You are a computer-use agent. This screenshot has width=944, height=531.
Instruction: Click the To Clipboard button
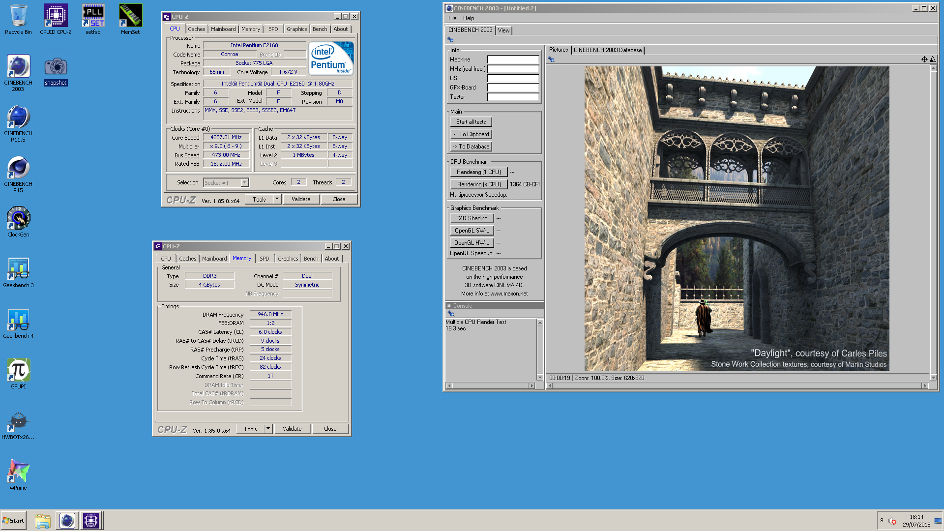[471, 134]
